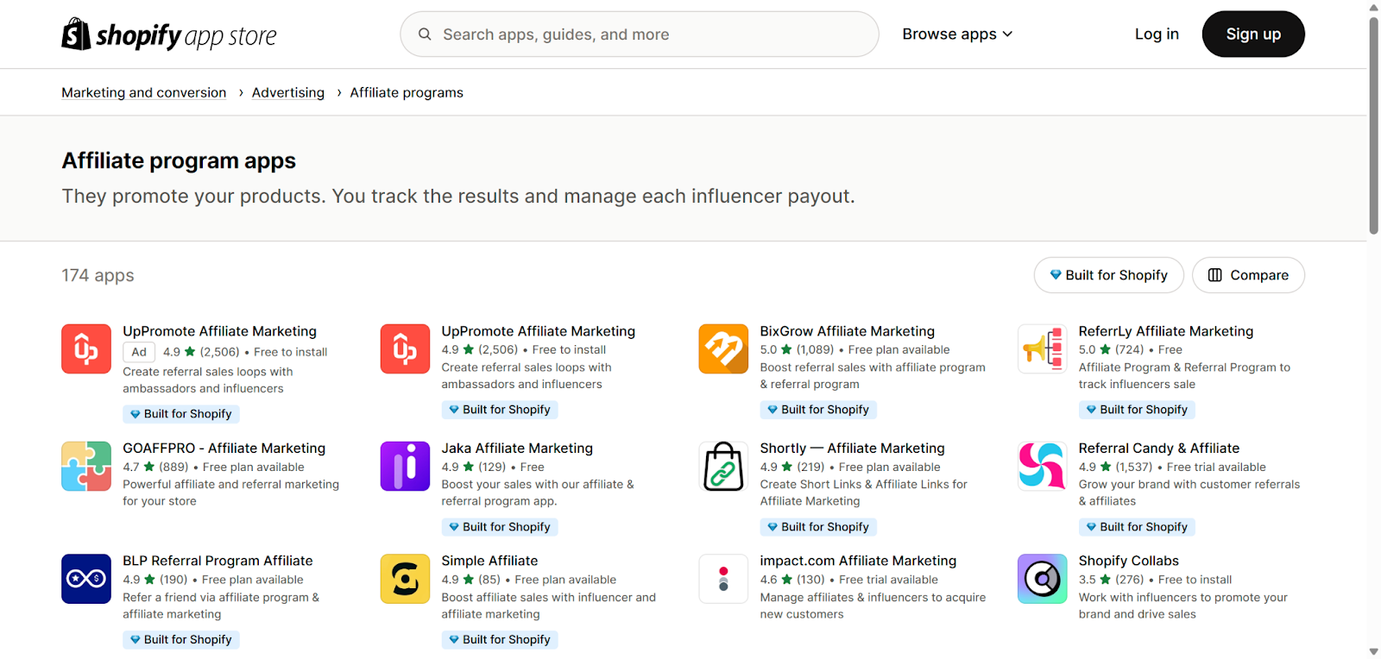Viewport: 1381px width, 659px height.
Task: Click Built for Shopify badge under Referral Candy
Action: pyautogui.click(x=1136, y=527)
